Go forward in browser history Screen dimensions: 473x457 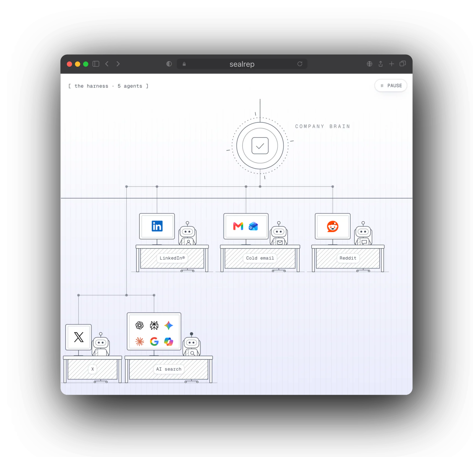[x=118, y=64]
